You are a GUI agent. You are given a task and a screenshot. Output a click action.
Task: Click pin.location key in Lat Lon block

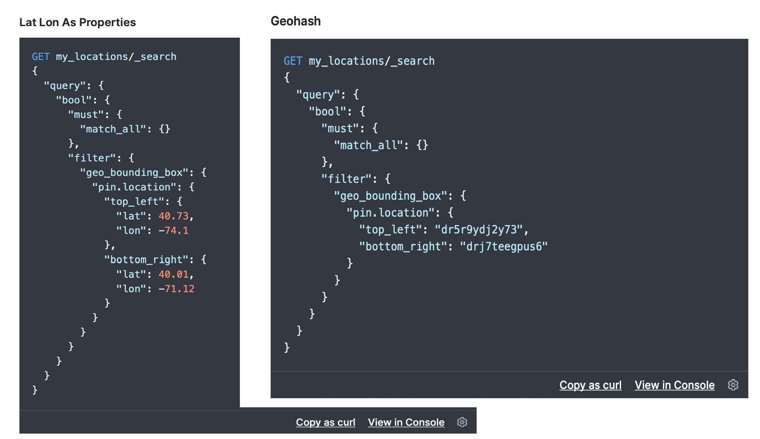(x=134, y=187)
